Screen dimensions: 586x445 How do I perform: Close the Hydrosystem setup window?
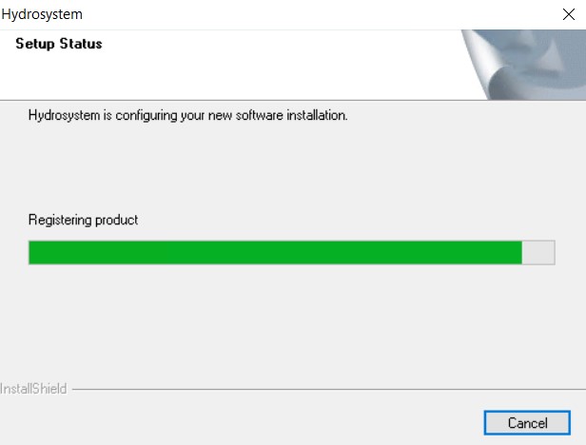point(569,14)
